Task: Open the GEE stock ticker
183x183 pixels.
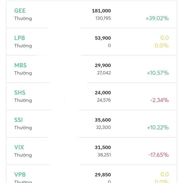Action: pyautogui.click(x=20, y=11)
